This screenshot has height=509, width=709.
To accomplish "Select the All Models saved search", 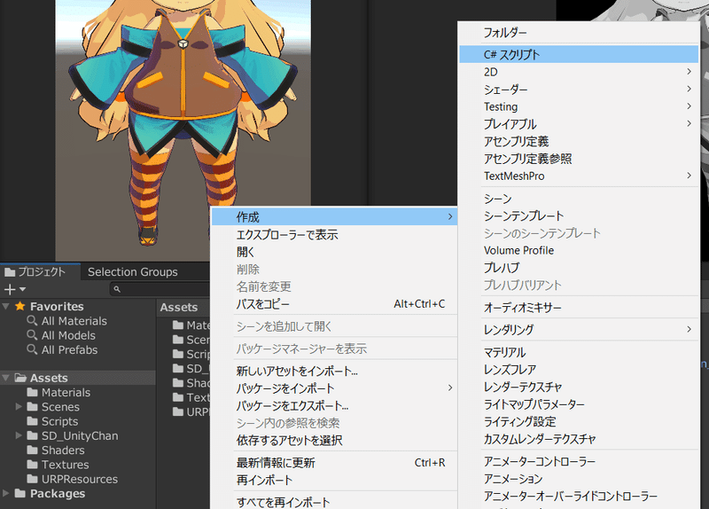I will pos(68,335).
